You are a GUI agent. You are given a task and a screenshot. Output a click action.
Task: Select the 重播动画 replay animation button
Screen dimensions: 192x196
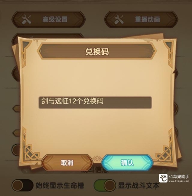(x=141, y=19)
